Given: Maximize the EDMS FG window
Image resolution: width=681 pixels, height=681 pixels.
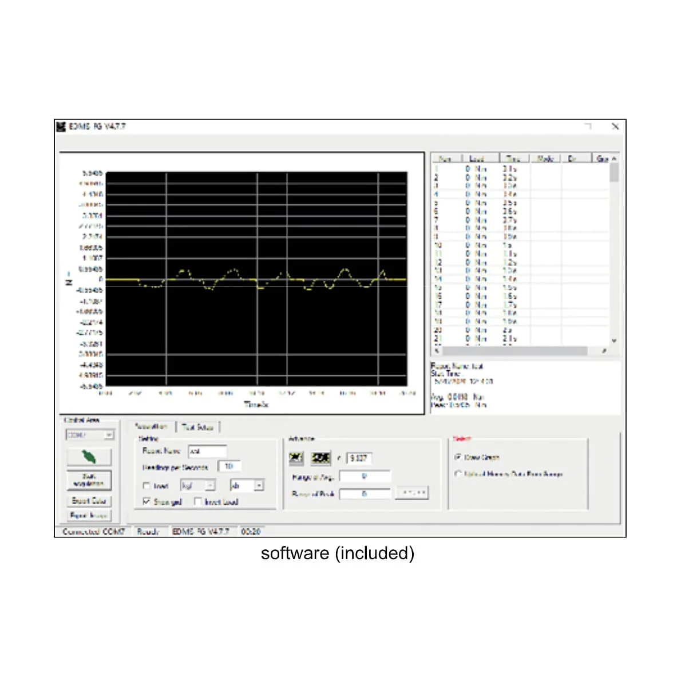Looking at the screenshot, I should coord(588,126).
